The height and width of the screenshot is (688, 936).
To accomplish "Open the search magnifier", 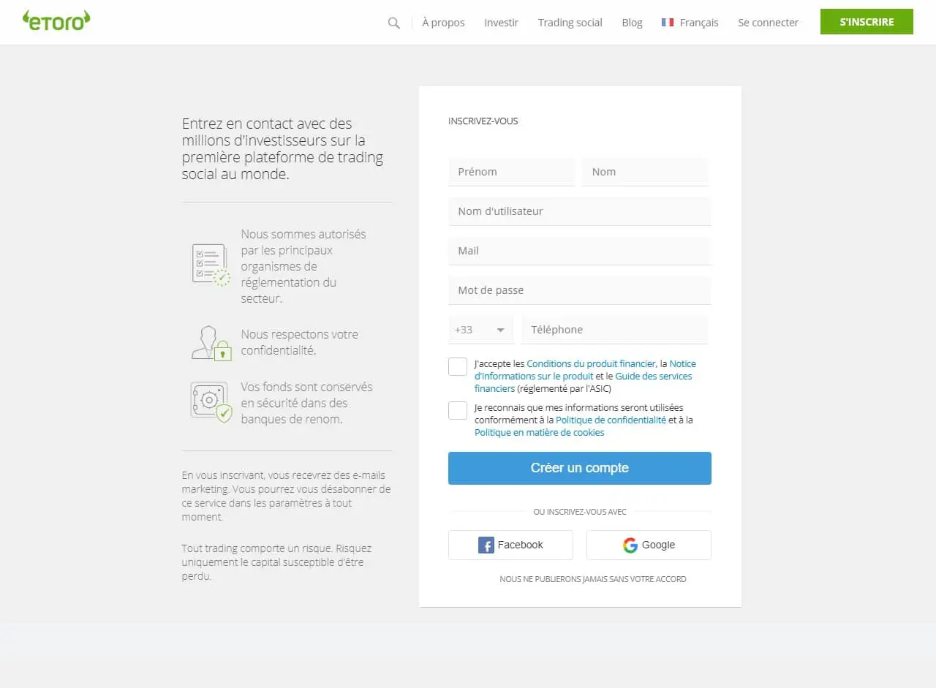I will tap(393, 23).
